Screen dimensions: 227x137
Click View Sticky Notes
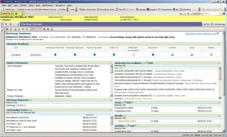(x=106, y=9)
